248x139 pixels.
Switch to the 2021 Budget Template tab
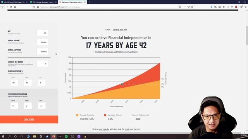[x=43, y=2]
